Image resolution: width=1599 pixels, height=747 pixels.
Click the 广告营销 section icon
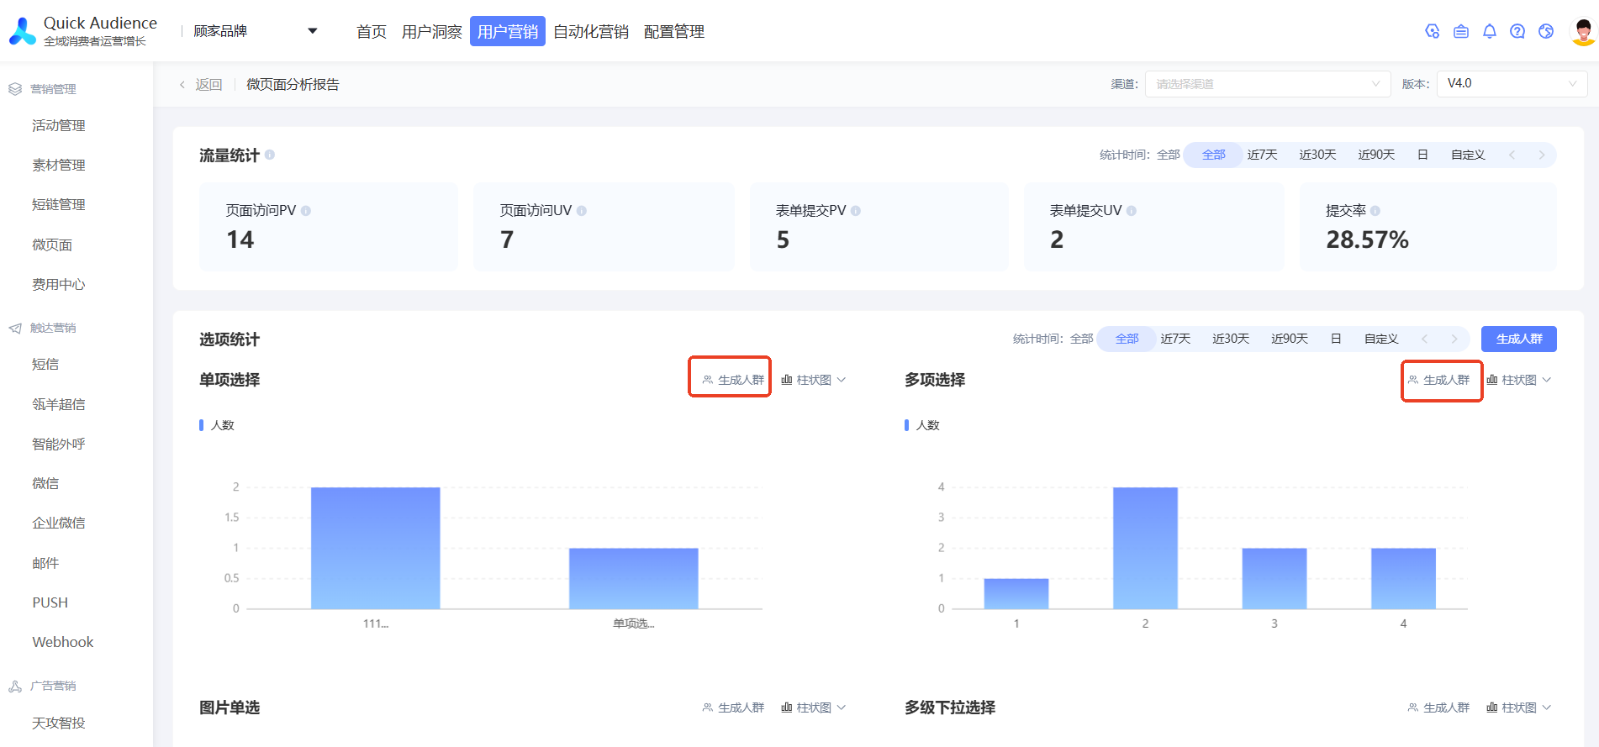[x=15, y=686]
